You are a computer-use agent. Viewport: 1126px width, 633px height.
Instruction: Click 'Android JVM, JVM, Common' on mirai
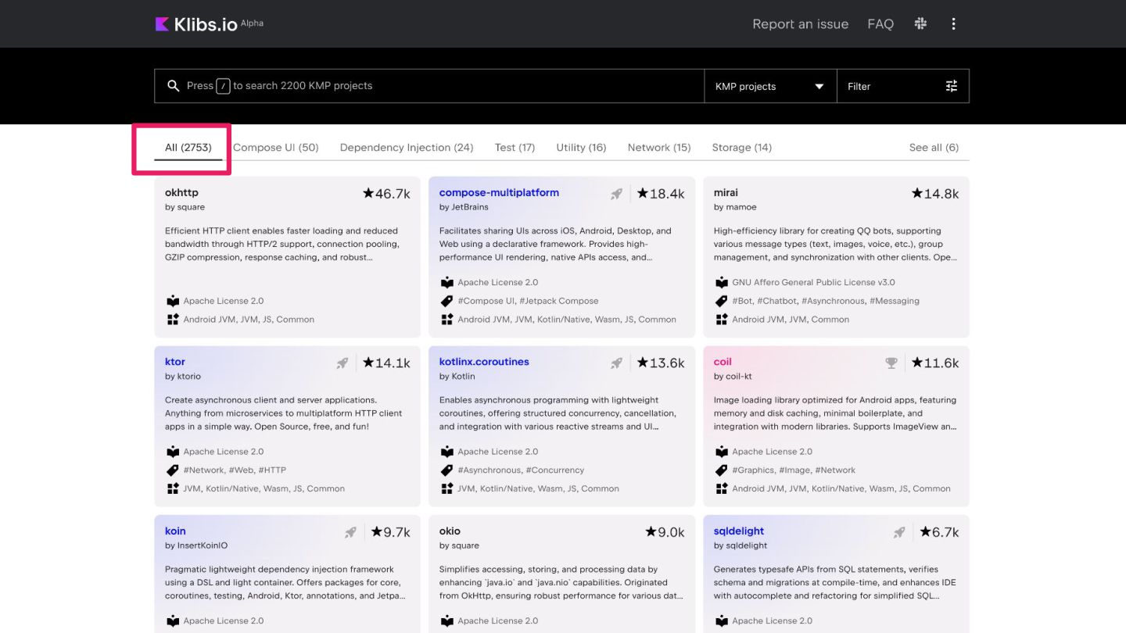click(791, 320)
